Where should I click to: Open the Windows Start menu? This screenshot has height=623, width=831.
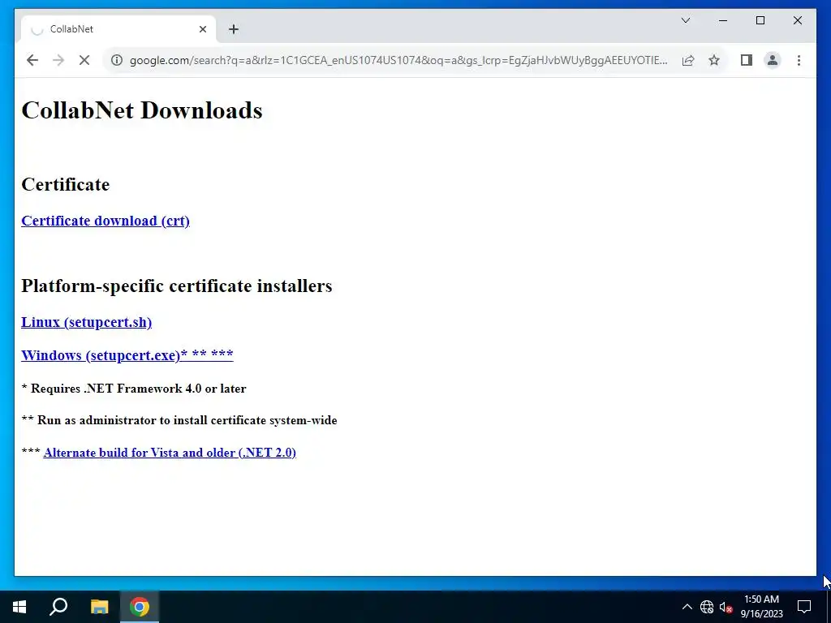tap(19, 607)
